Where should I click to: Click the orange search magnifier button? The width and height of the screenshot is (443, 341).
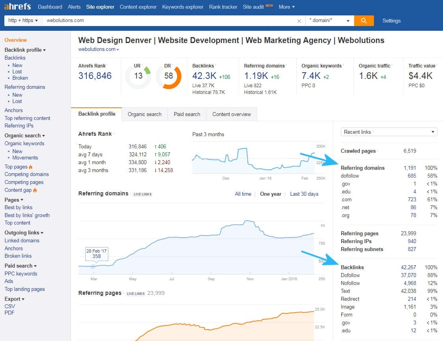tap(364, 21)
